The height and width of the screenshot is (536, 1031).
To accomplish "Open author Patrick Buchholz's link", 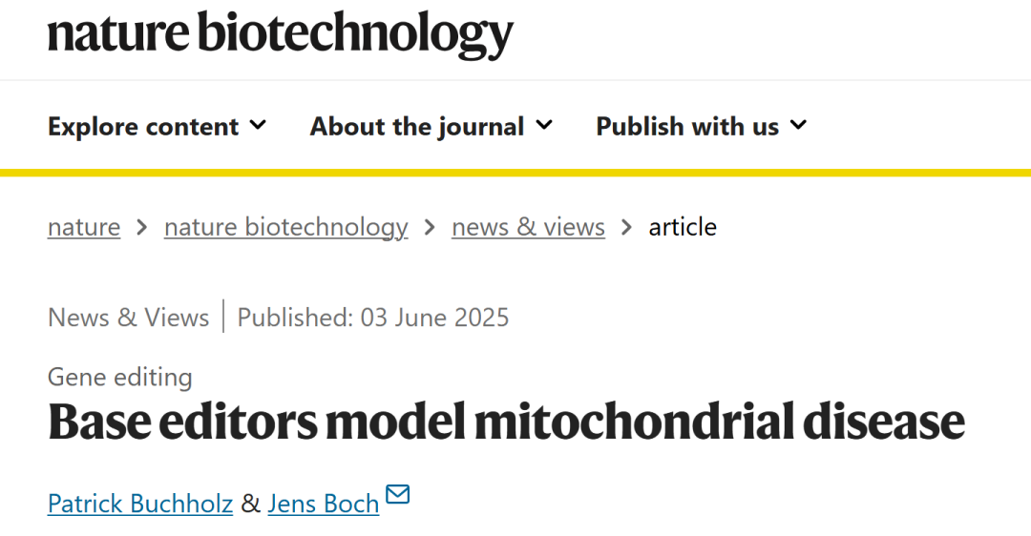I will tap(140, 503).
